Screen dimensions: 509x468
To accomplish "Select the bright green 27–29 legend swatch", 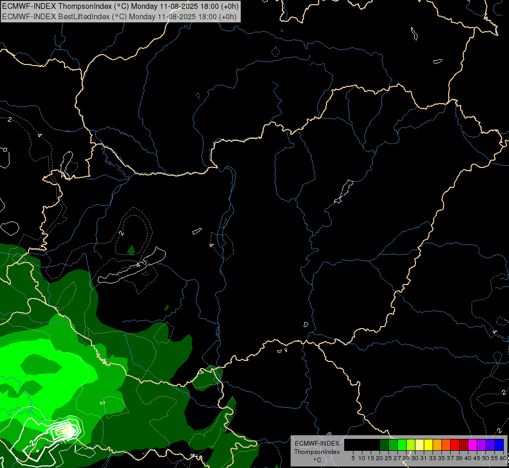I will pyautogui.click(x=402, y=445).
